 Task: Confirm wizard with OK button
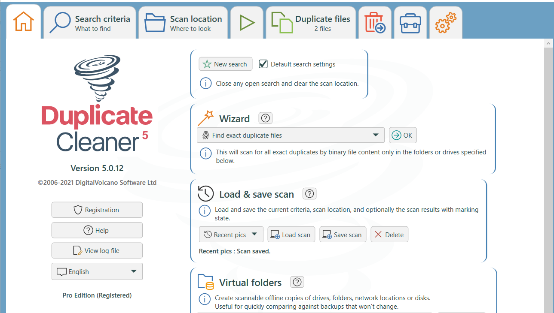pos(403,135)
